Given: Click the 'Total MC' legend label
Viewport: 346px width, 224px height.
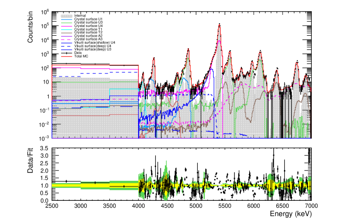Looking at the screenshot, I should coord(81,56).
